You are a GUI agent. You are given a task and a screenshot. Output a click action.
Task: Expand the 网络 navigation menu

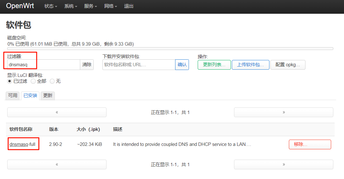pos(111,6)
